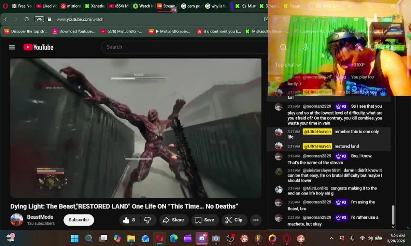Click the live chat scrollbar

click(393, 215)
